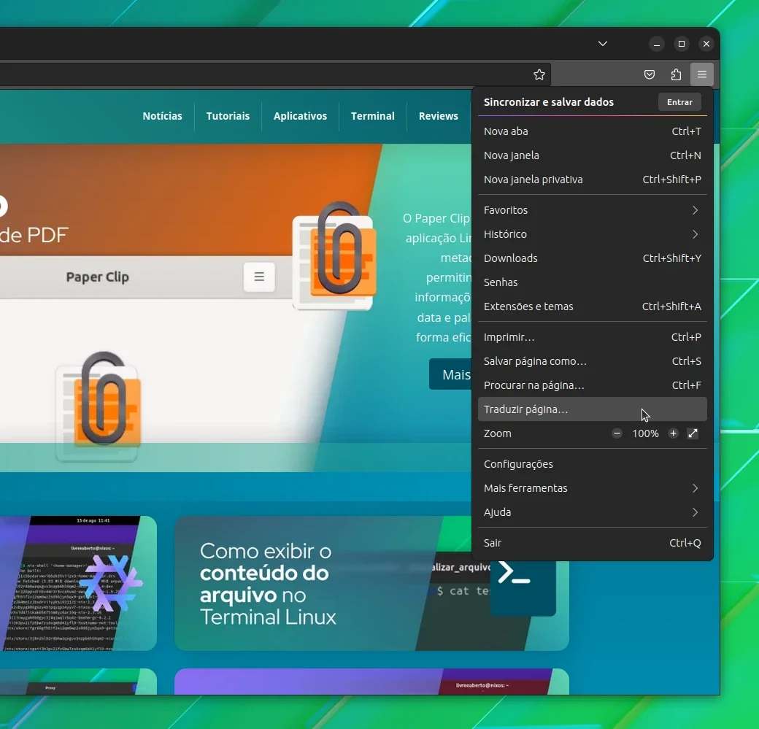The image size is (759, 729).
Task: Go to Notícias in site navigation
Action: [162, 116]
